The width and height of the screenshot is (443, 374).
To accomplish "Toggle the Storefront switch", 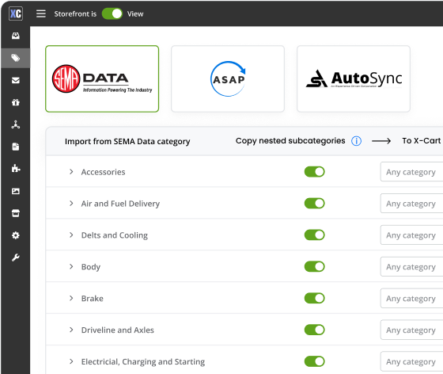I will [x=112, y=13].
